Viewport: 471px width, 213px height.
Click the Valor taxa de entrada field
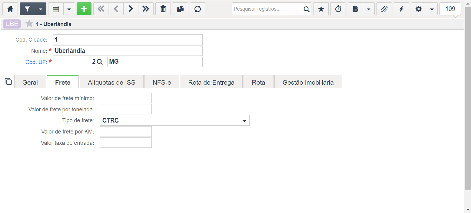tap(126, 143)
